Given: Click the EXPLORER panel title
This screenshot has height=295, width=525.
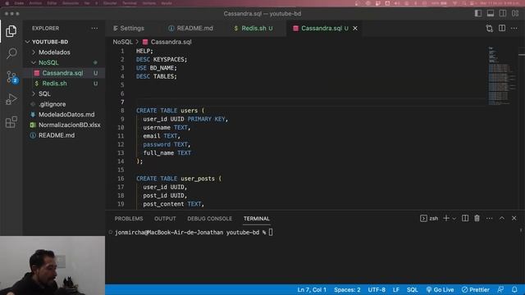Looking at the screenshot, I should coord(46,29).
